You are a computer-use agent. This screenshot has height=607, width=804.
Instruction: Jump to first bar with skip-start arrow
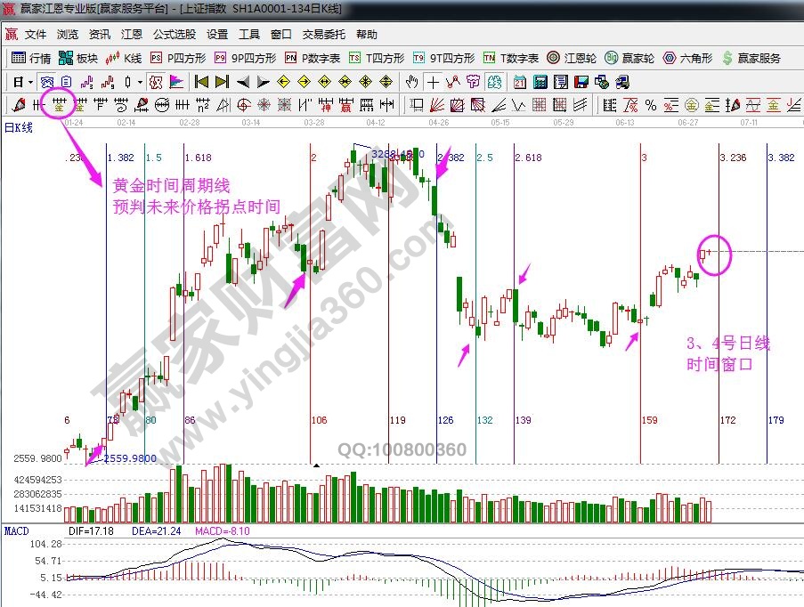coord(201,82)
